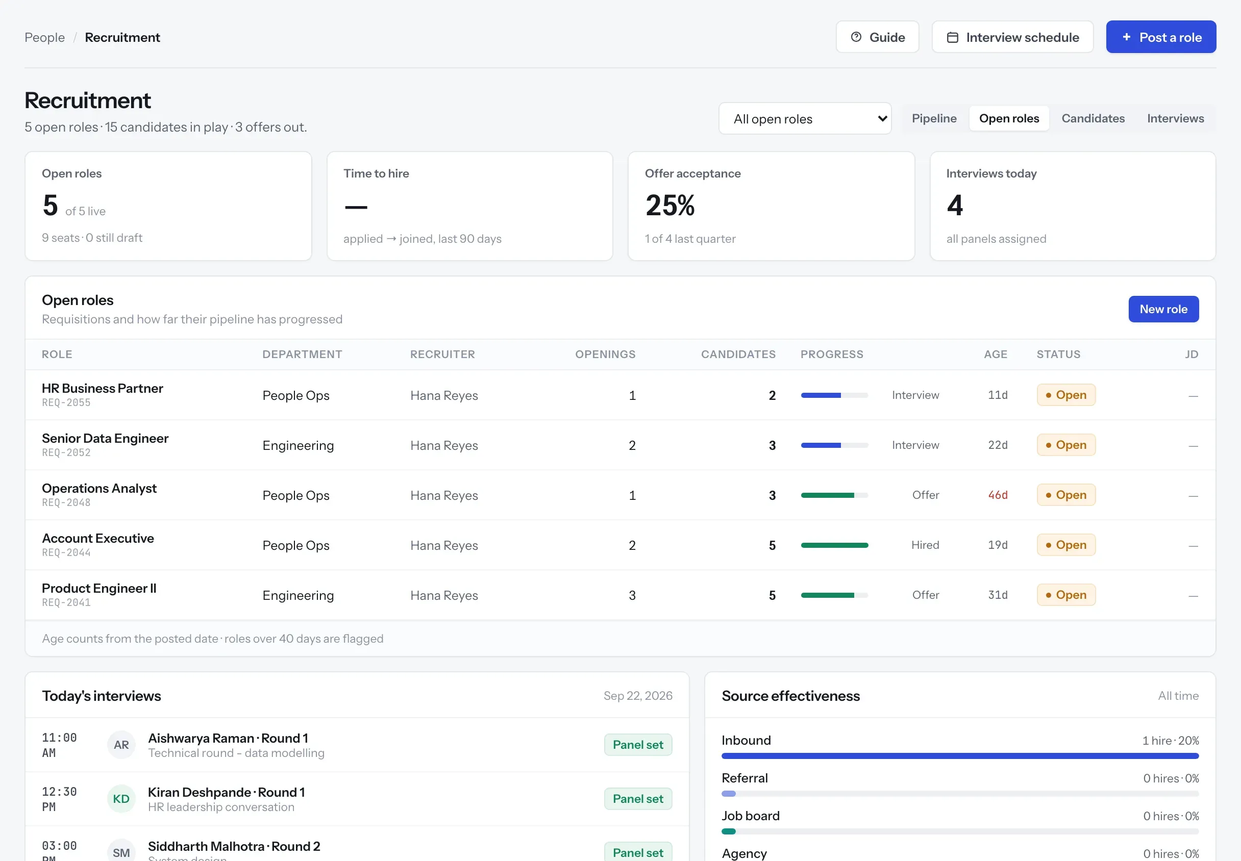Image resolution: width=1241 pixels, height=861 pixels.
Task: Click the Offer acceptance 25% card
Action: tap(771, 206)
